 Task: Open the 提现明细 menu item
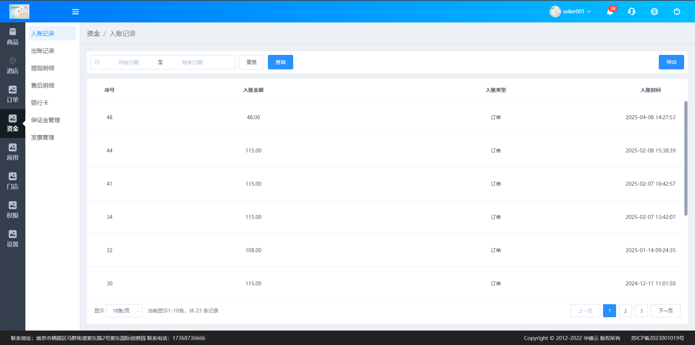click(x=43, y=68)
